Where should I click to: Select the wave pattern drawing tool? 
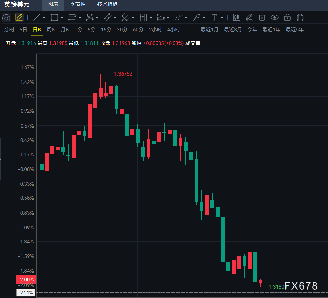90,17
